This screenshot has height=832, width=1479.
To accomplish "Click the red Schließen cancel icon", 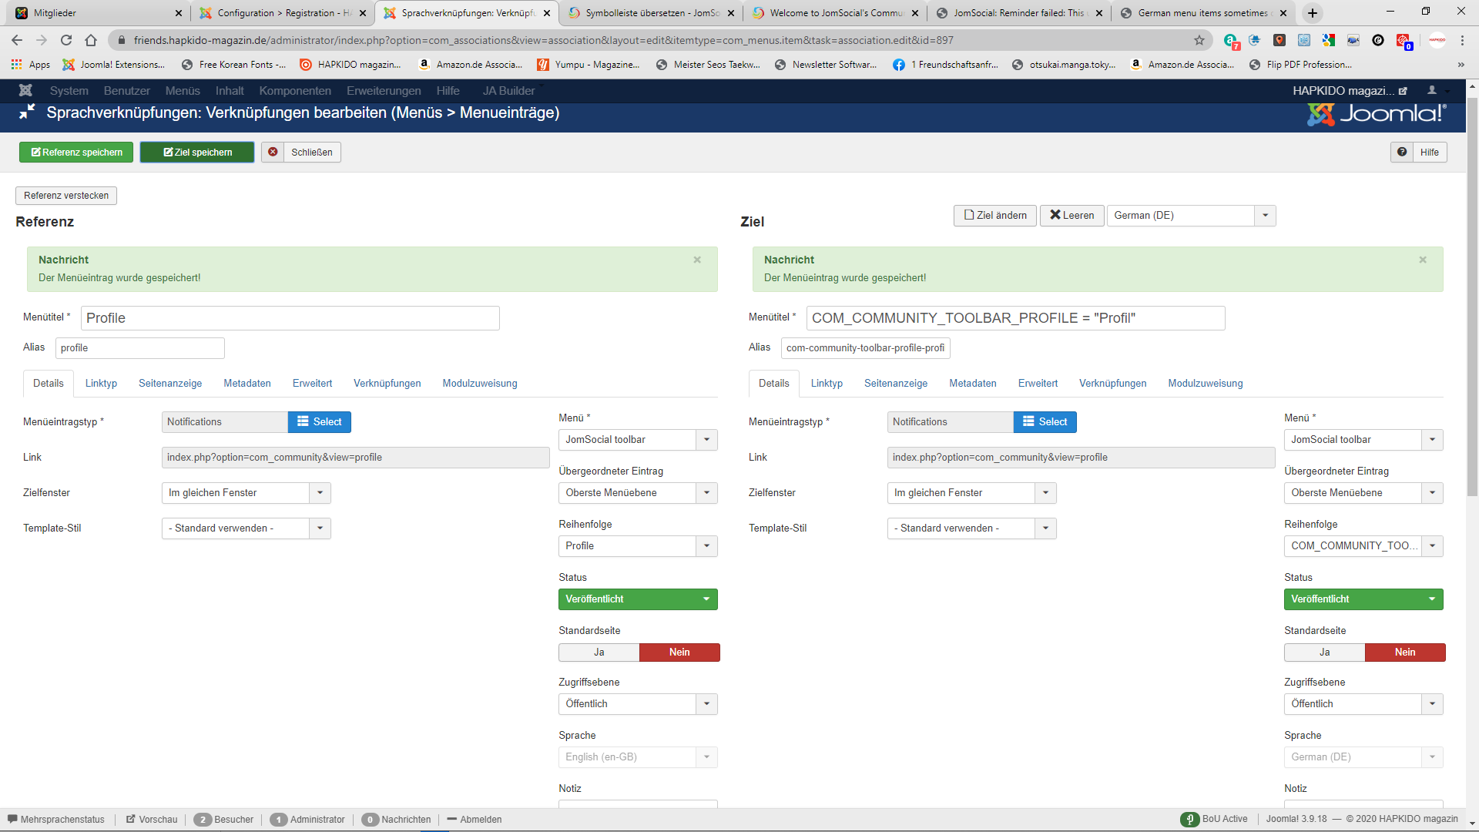I will [x=273, y=152].
